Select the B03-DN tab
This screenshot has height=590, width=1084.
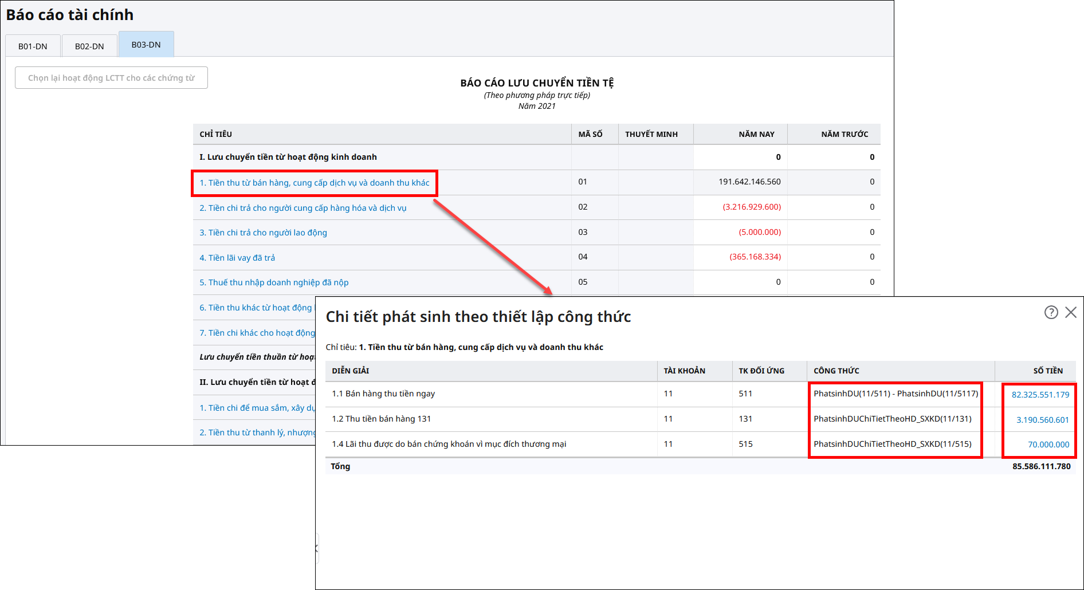(146, 45)
